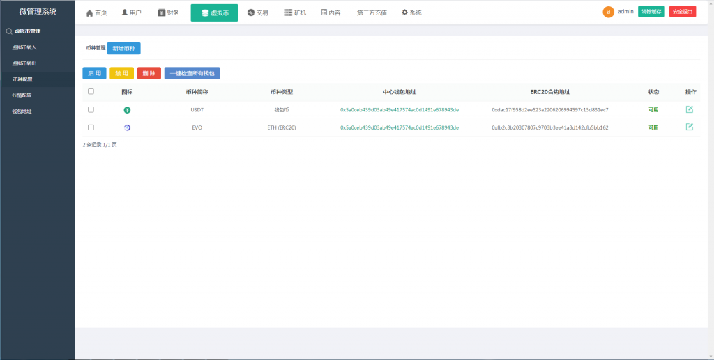Click the EVO coin icon
Screen dimensions: 714x360
[x=127, y=127]
